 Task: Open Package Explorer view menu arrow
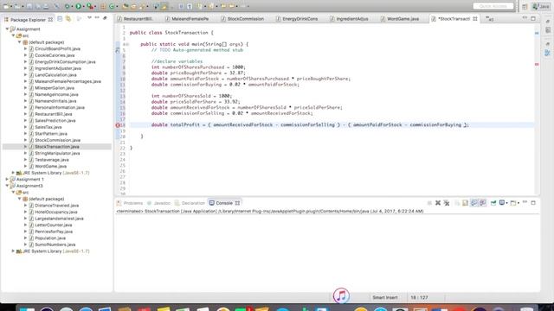pos(89,17)
